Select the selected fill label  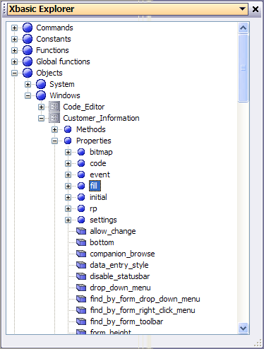click(x=95, y=186)
